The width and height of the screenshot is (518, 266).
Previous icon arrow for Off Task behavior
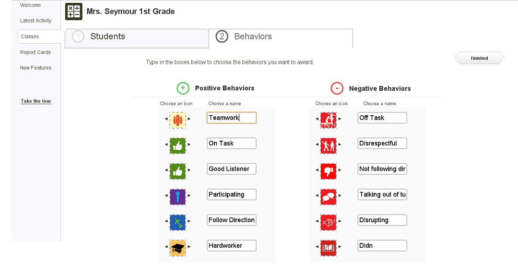coord(317,119)
